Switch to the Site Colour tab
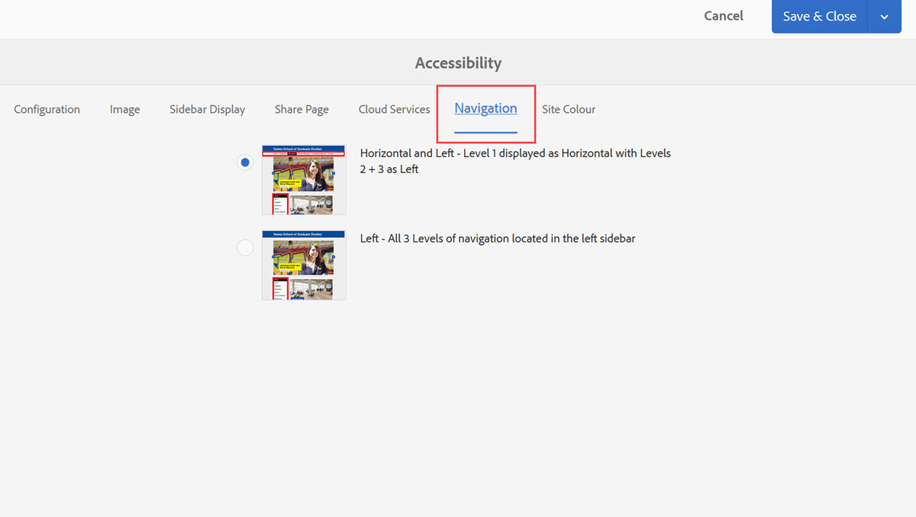The image size is (916, 517). 569,109
